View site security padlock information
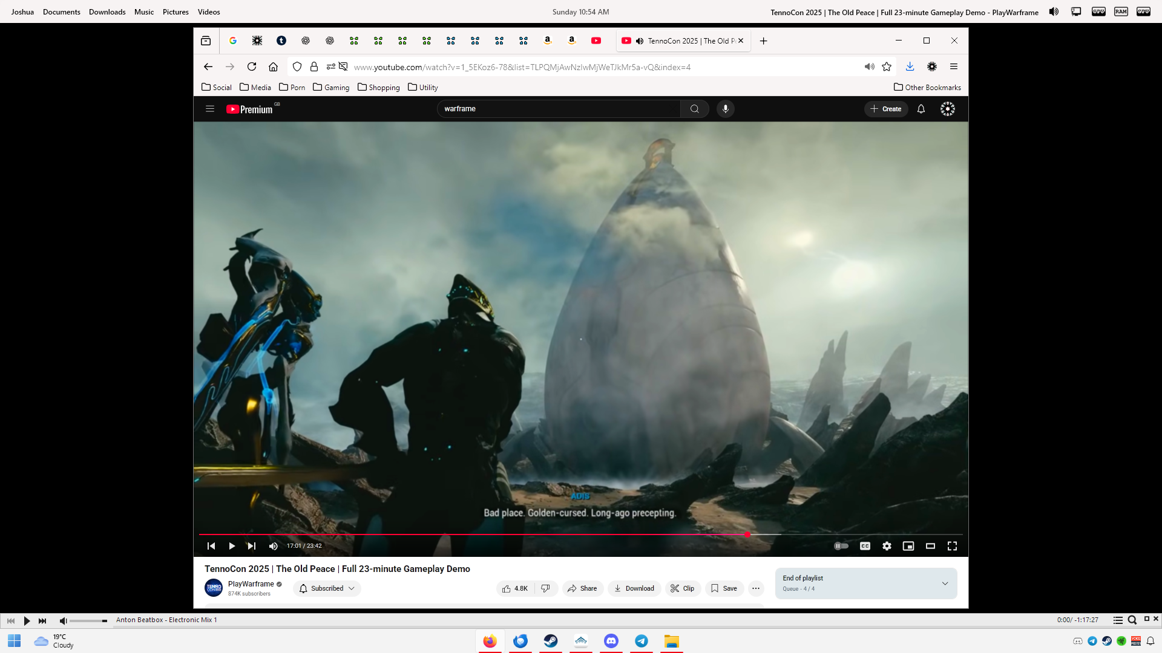1162x653 pixels. (314, 67)
